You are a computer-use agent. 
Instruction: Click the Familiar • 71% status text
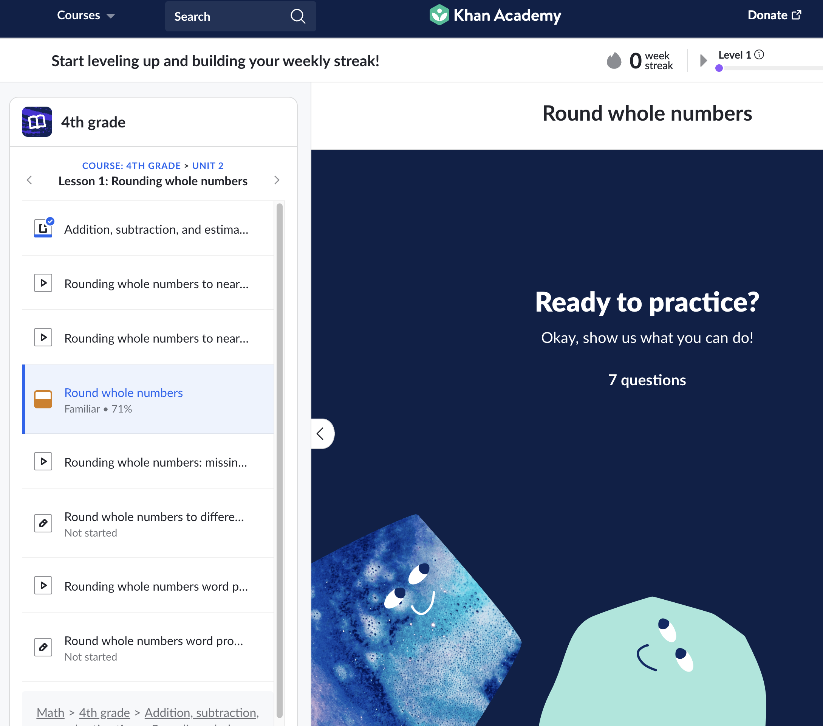click(x=98, y=409)
